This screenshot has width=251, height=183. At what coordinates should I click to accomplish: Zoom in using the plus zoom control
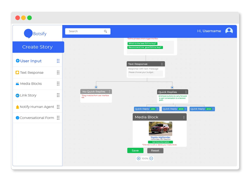click(138, 158)
